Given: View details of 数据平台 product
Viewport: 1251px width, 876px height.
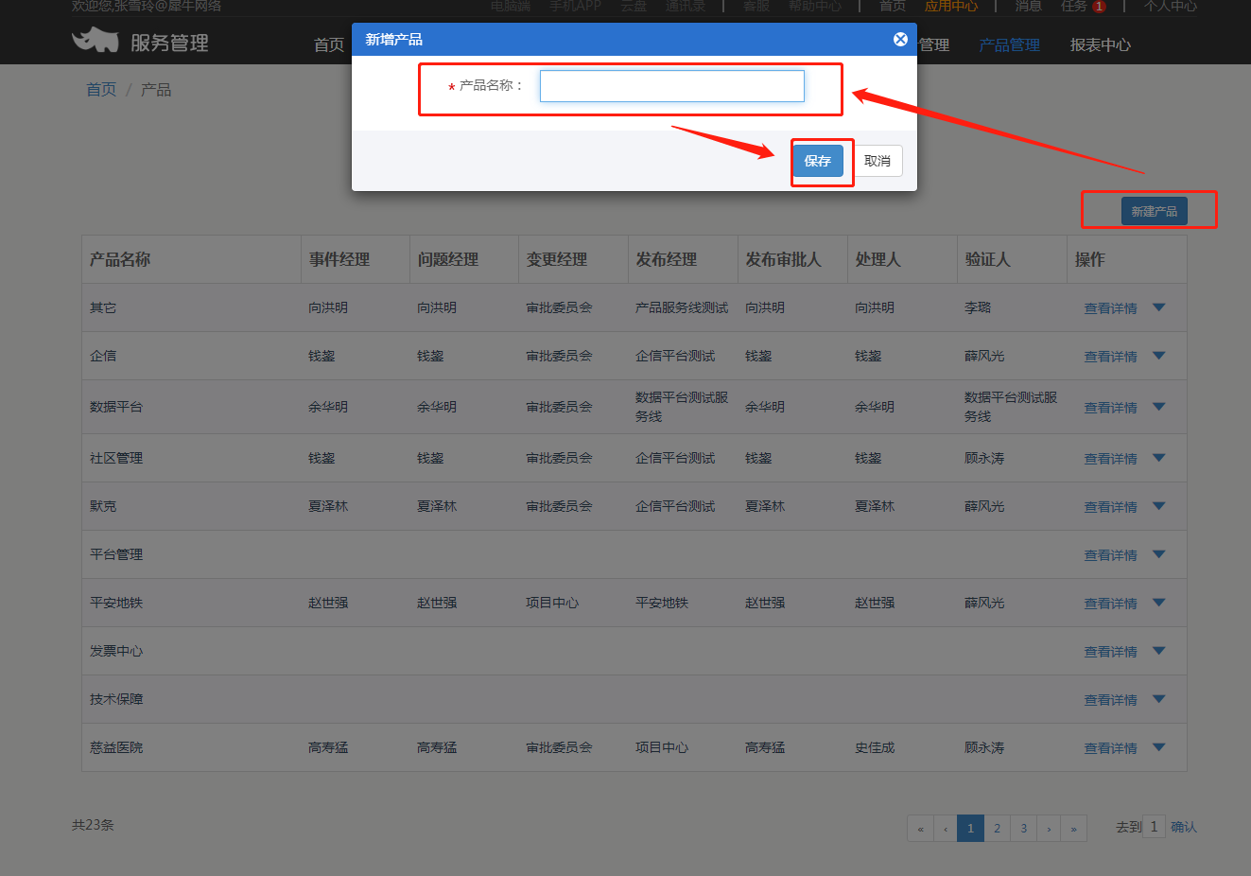Looking at the screenshot, I should (1110, 408).
